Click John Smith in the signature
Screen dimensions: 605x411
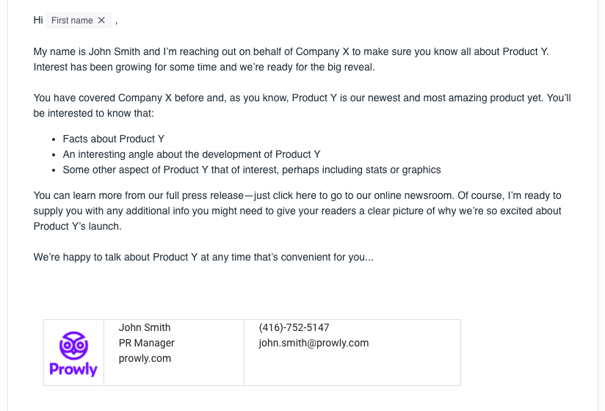point(145,327)
